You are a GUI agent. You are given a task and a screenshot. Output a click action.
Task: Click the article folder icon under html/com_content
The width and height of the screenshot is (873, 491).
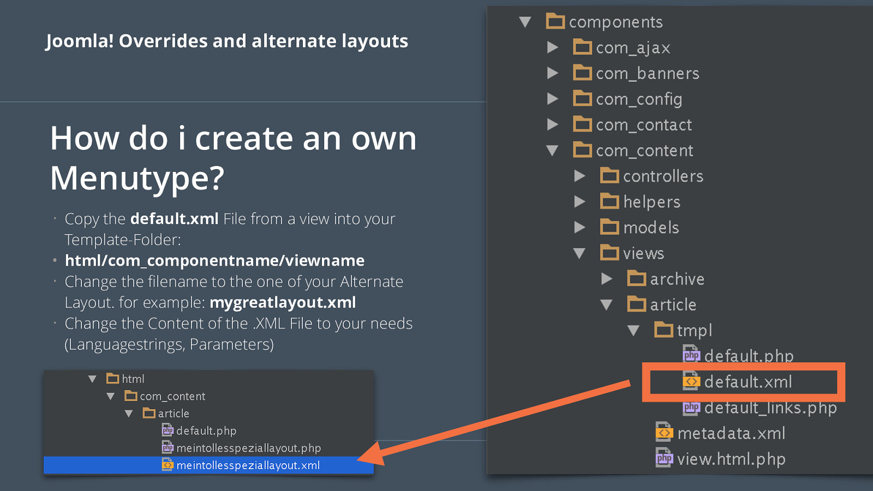coord(149,413)
